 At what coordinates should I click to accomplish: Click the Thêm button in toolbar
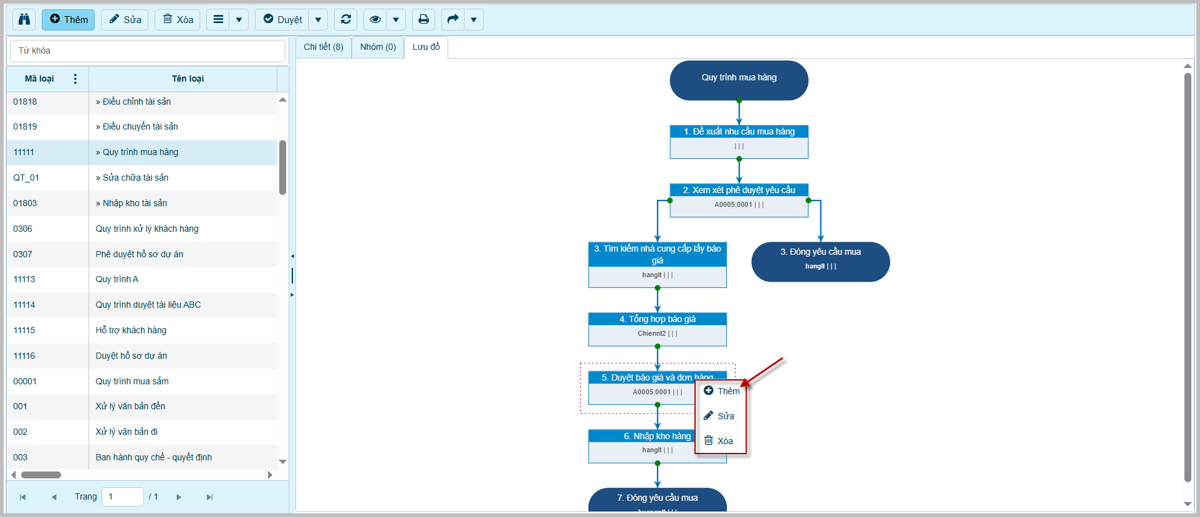tap(69, 19)
